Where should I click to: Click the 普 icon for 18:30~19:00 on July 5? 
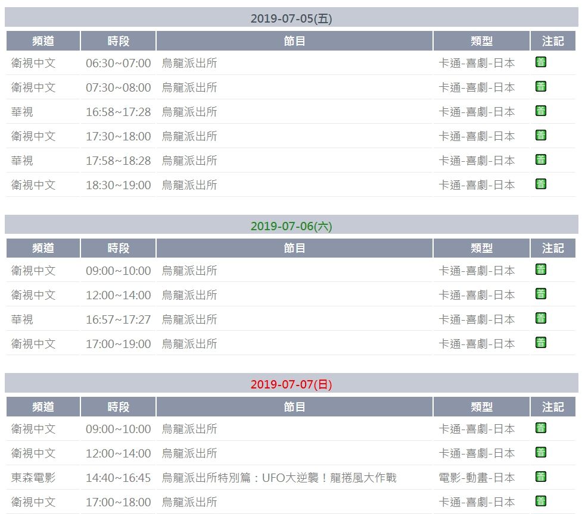(540, 184)
